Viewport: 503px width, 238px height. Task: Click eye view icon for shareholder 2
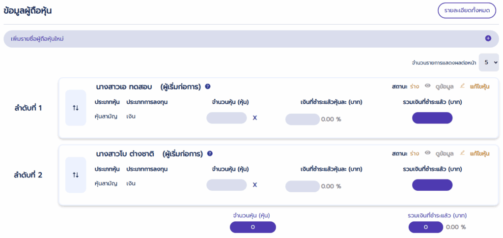click(428, 153)
